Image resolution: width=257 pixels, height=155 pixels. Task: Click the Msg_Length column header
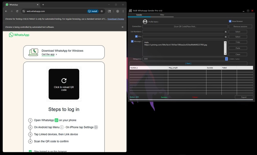[187, 68]
